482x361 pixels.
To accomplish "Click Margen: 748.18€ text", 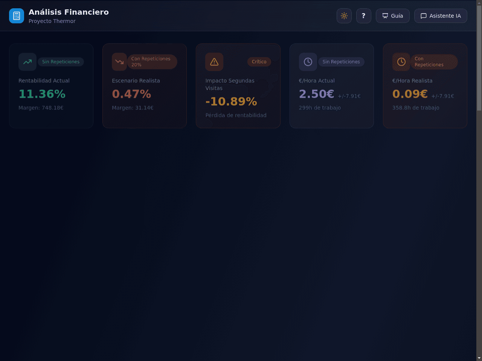I will pos(41,108).
